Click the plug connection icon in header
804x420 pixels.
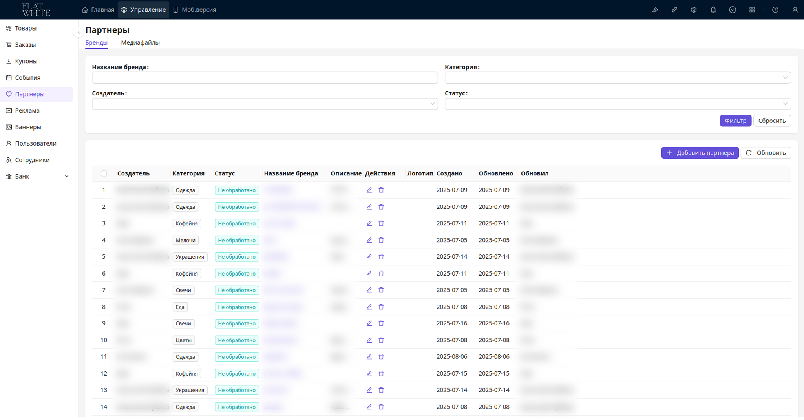coord(674,10)
